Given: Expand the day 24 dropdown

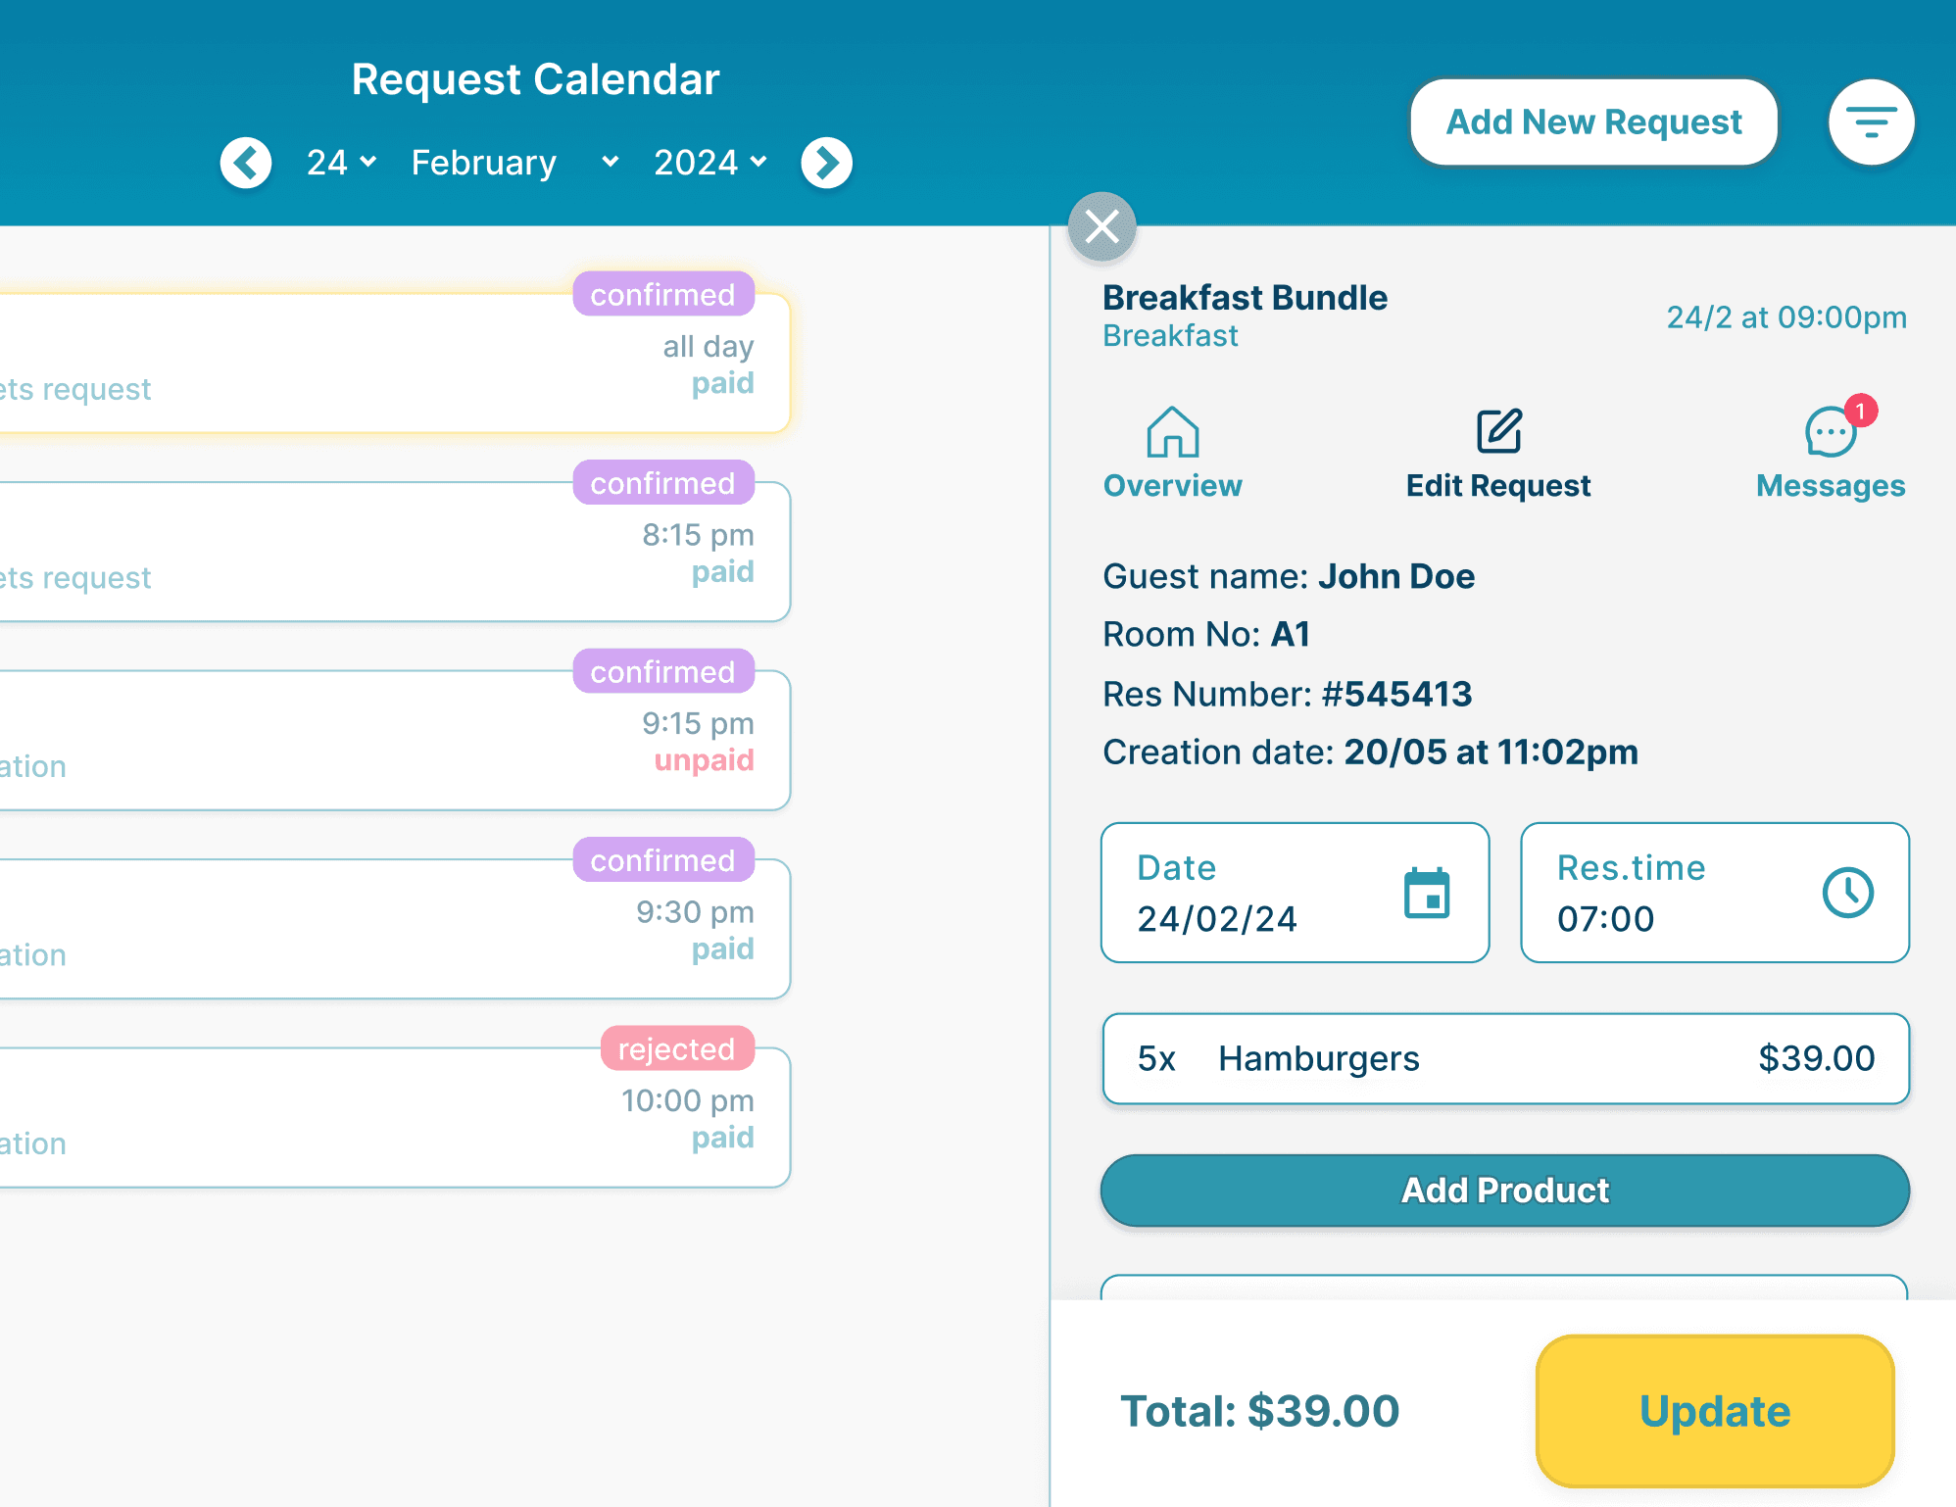Looking at the screenshot, I should pyautogui.click(x=341, y=163).
